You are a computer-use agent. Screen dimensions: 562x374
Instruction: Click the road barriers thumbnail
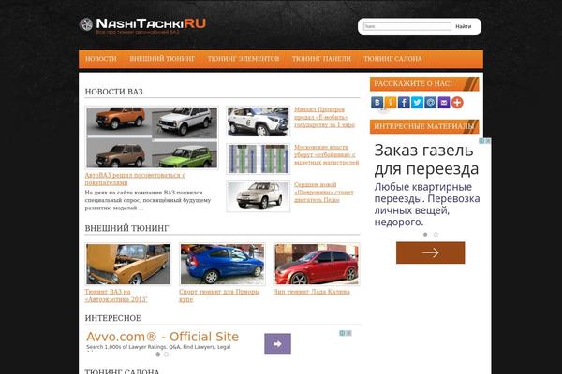click(259, 159)
